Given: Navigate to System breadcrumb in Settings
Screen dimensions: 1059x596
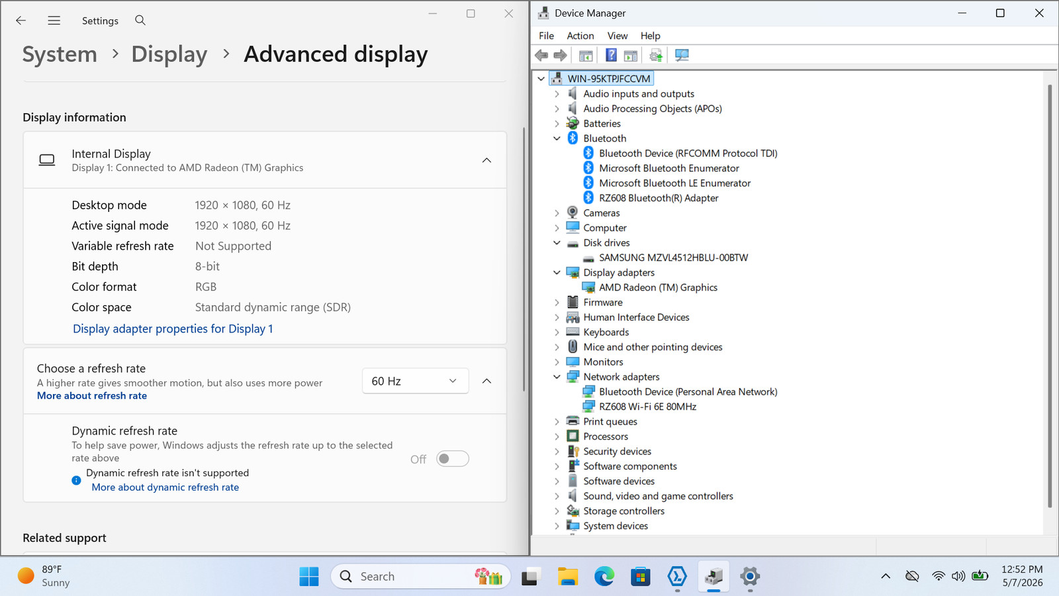Looking at the screenshot, I should point(60,54).
